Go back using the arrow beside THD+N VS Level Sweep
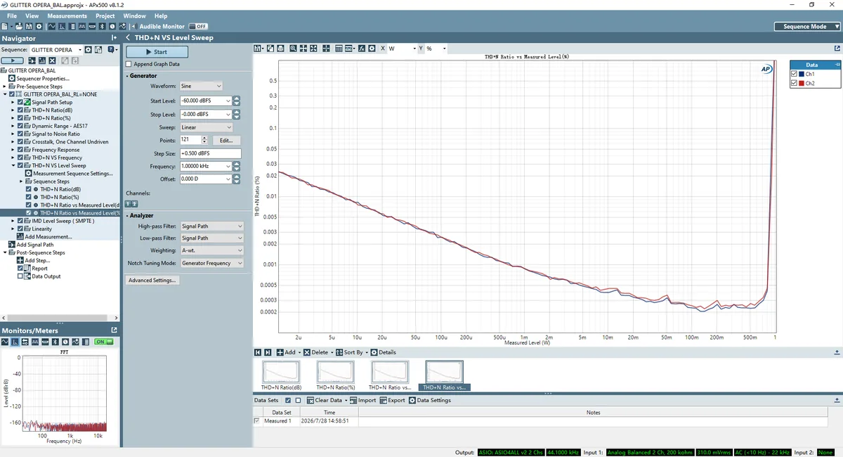 (x=128, y=38)
